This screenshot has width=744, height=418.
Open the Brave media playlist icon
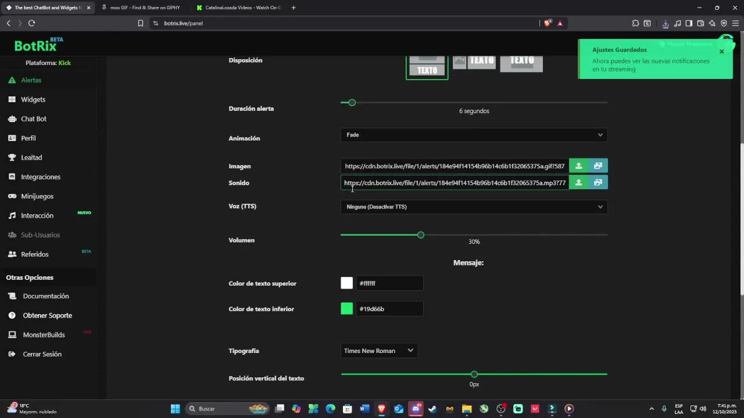[677, 23]
